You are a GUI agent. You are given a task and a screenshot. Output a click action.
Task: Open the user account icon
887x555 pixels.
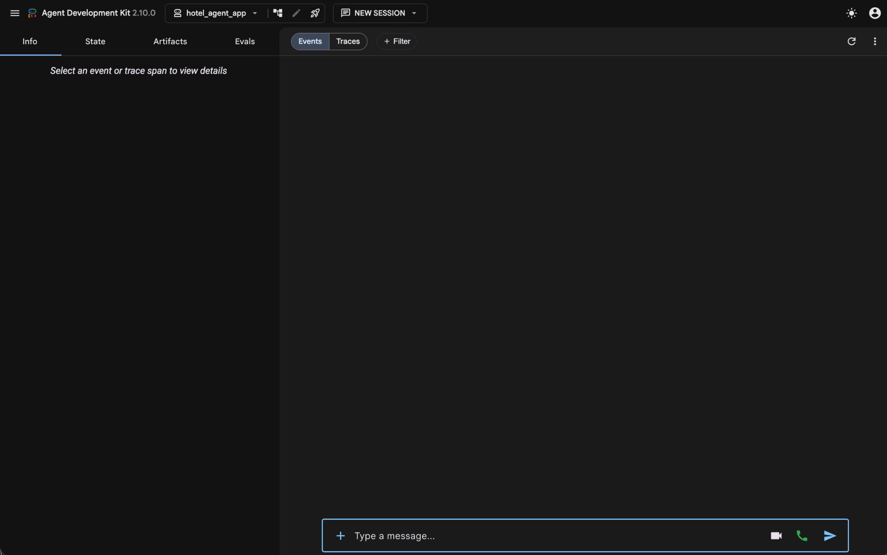[875, 13]
